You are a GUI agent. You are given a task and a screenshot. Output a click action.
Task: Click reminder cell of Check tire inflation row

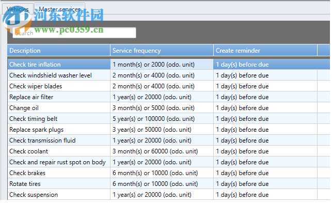click(x=265, y=65)
